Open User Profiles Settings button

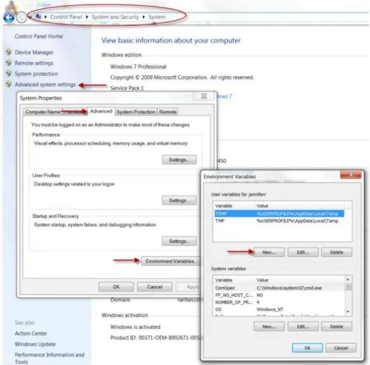(x=179, y=200)
